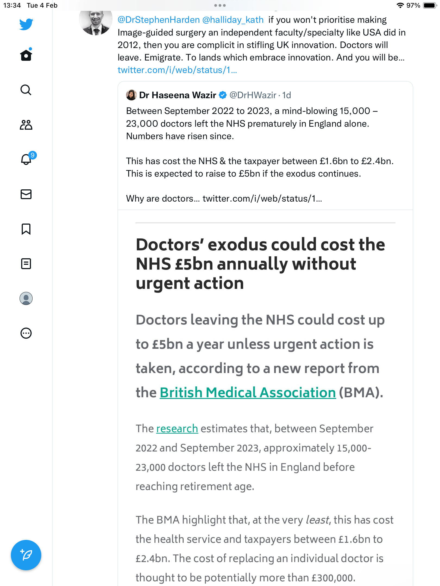440x586 pixels.
Task: Open profile avatar in sidebar
Action: (x=26, y=298)
